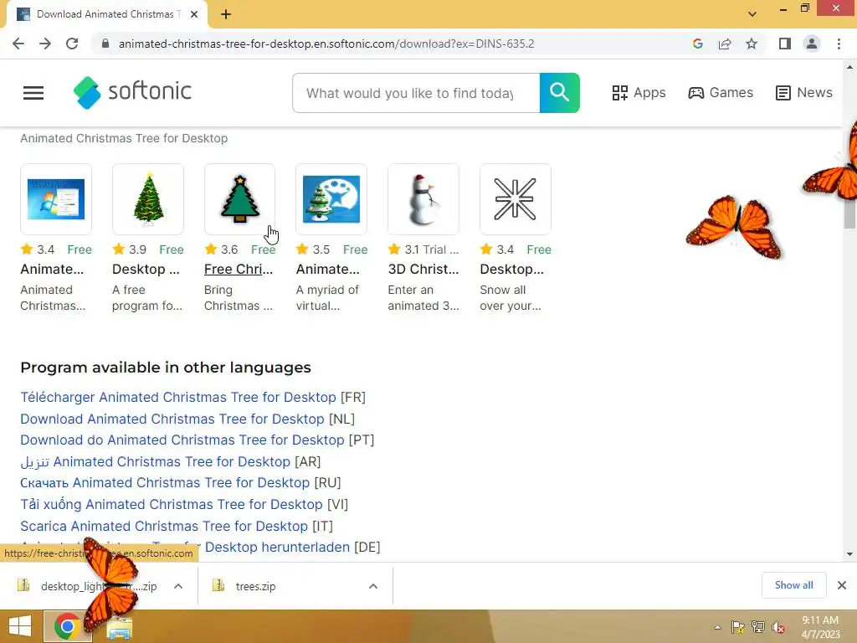Expand options for trees.zip download

373,586
